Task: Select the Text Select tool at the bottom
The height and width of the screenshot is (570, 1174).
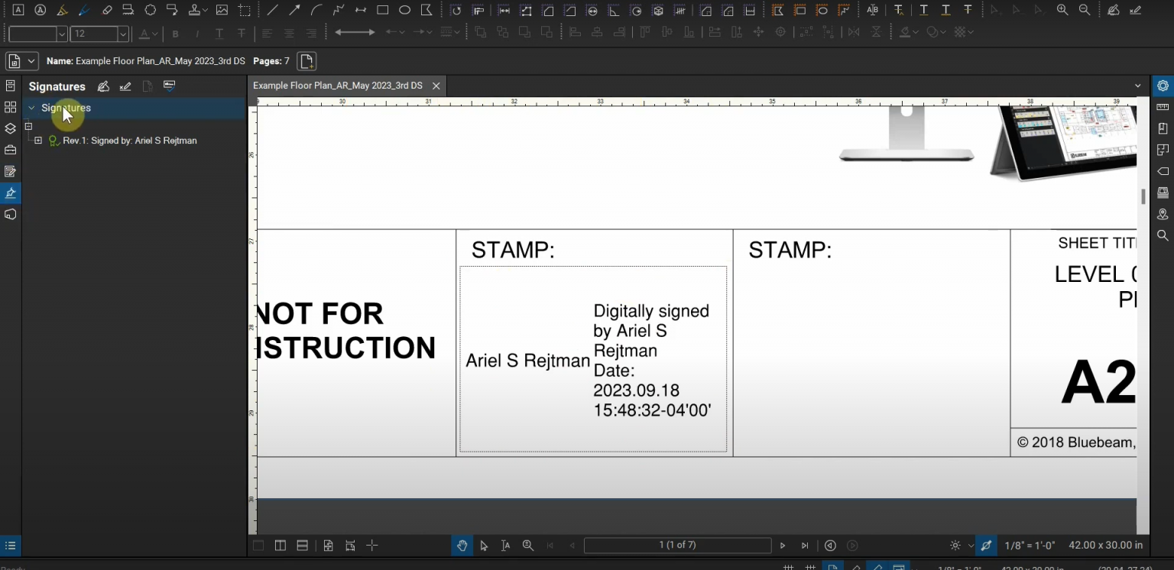Action: point(505,546)
